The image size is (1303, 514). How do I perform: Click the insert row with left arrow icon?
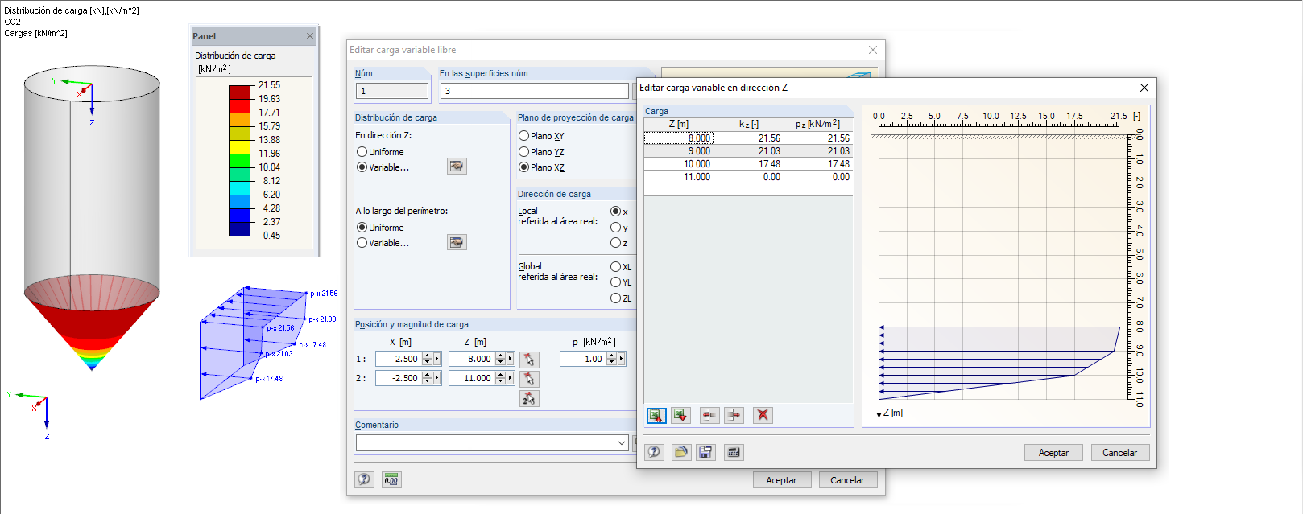point(709,415)
